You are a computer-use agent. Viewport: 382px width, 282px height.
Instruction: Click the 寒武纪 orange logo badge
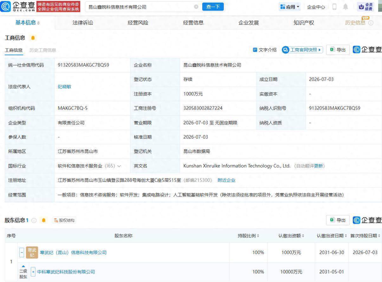(32, 252)
